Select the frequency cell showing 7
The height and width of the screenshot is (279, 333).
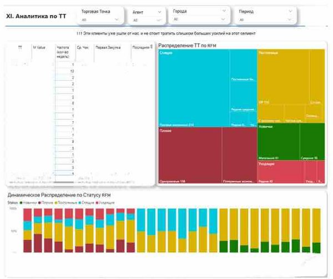coord(64,122)
